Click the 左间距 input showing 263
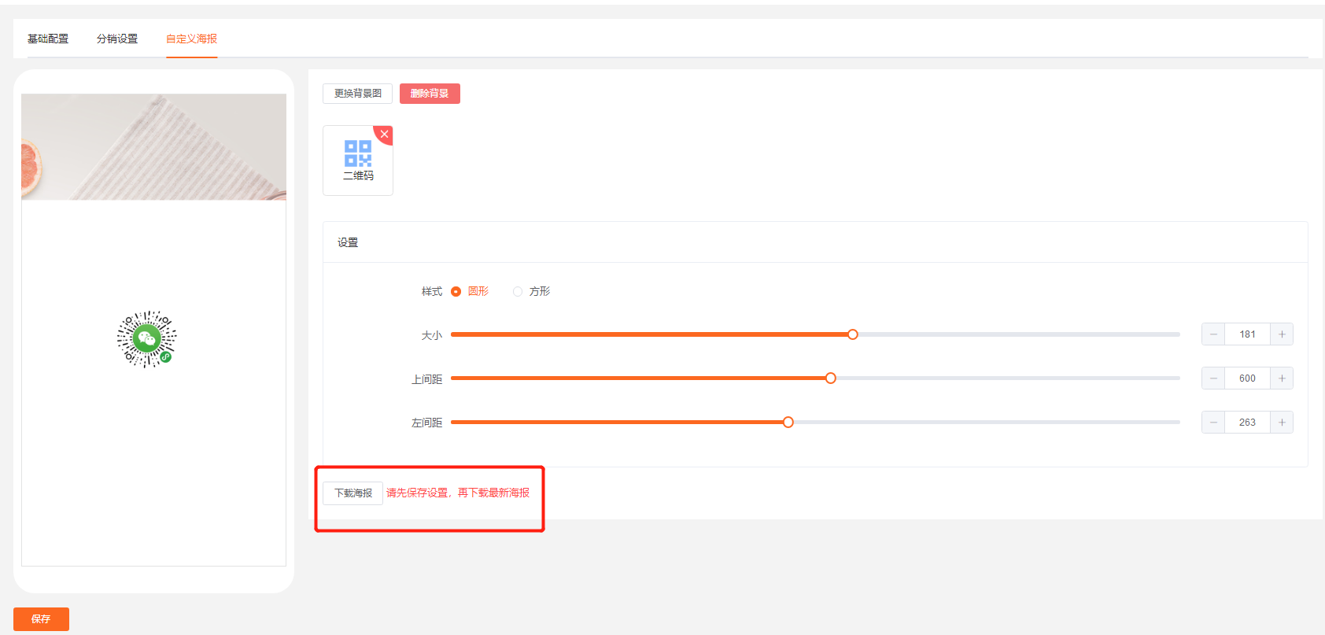The image size is (1325, 635). click(x=1247, y=423)
